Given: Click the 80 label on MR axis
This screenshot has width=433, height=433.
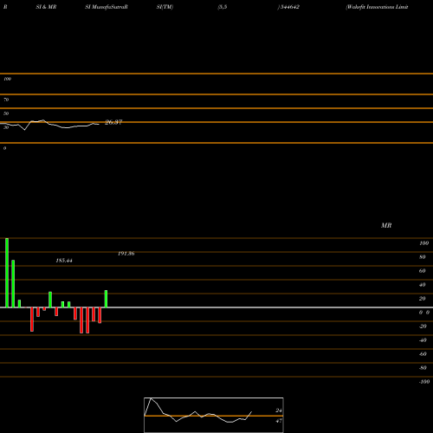Looking at the screenshot, I should 423,257.
